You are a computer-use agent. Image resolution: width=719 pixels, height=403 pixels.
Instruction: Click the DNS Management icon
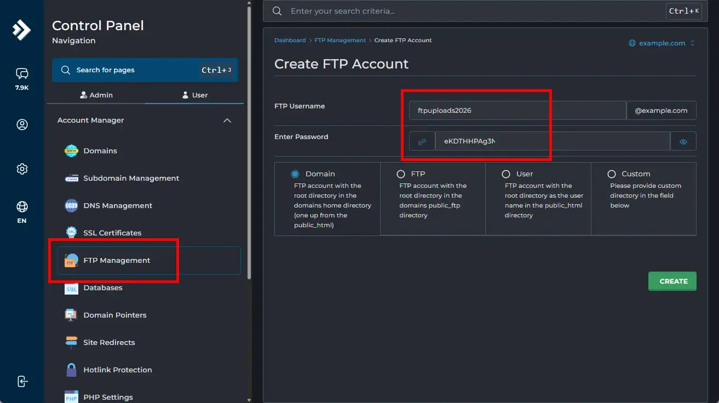pyautogui.click(x=71, y=205)
